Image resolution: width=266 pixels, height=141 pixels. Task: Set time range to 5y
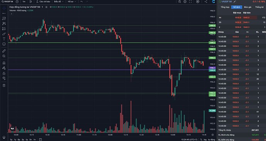click(x=11, y=139)
